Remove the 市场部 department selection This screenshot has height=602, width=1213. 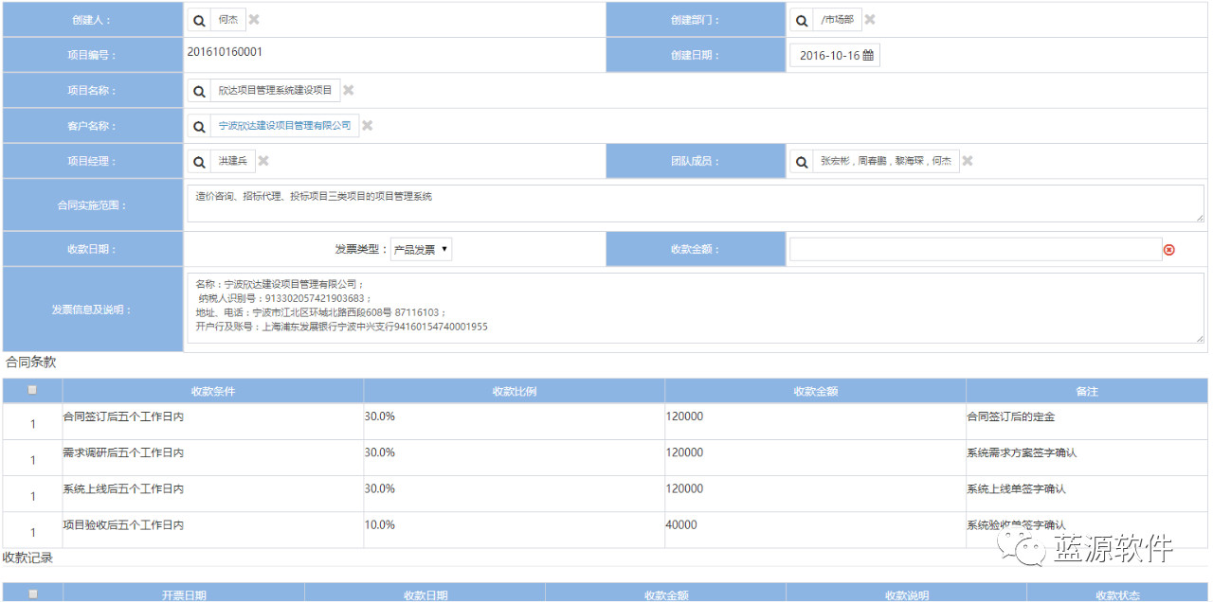click(870, 20)
